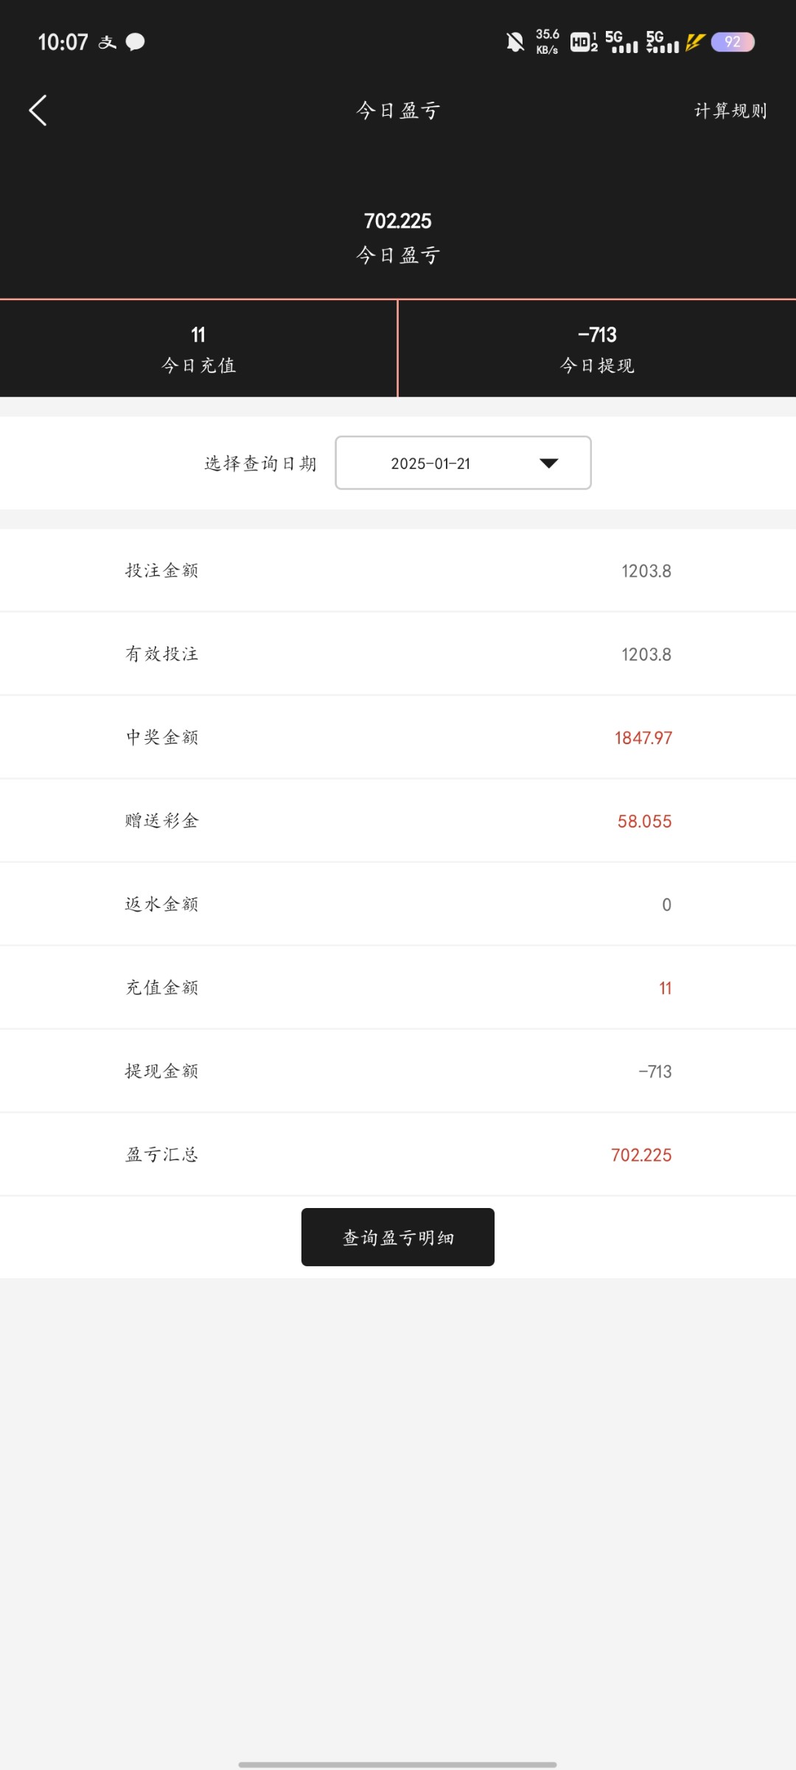796x1770 pixels.
Task: Tap the charging bolt icon
Action: click(695, 42)
